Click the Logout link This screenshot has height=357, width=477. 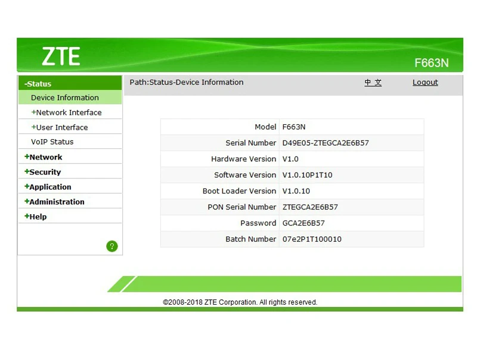(425, 82)
